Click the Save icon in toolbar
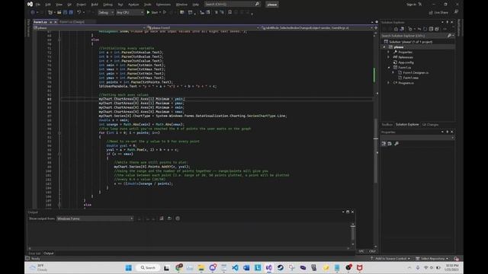The image size is (488, 274). click(x=65, y=12)
